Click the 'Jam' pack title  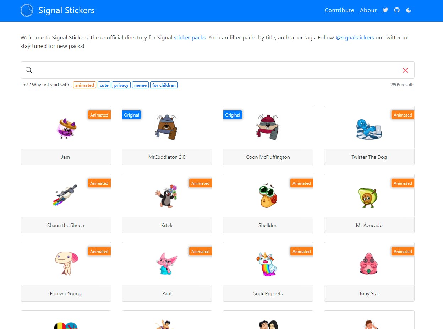(x=66, y=157)
